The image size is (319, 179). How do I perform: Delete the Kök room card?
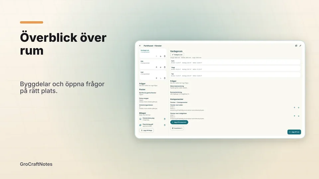click(164, 67)
